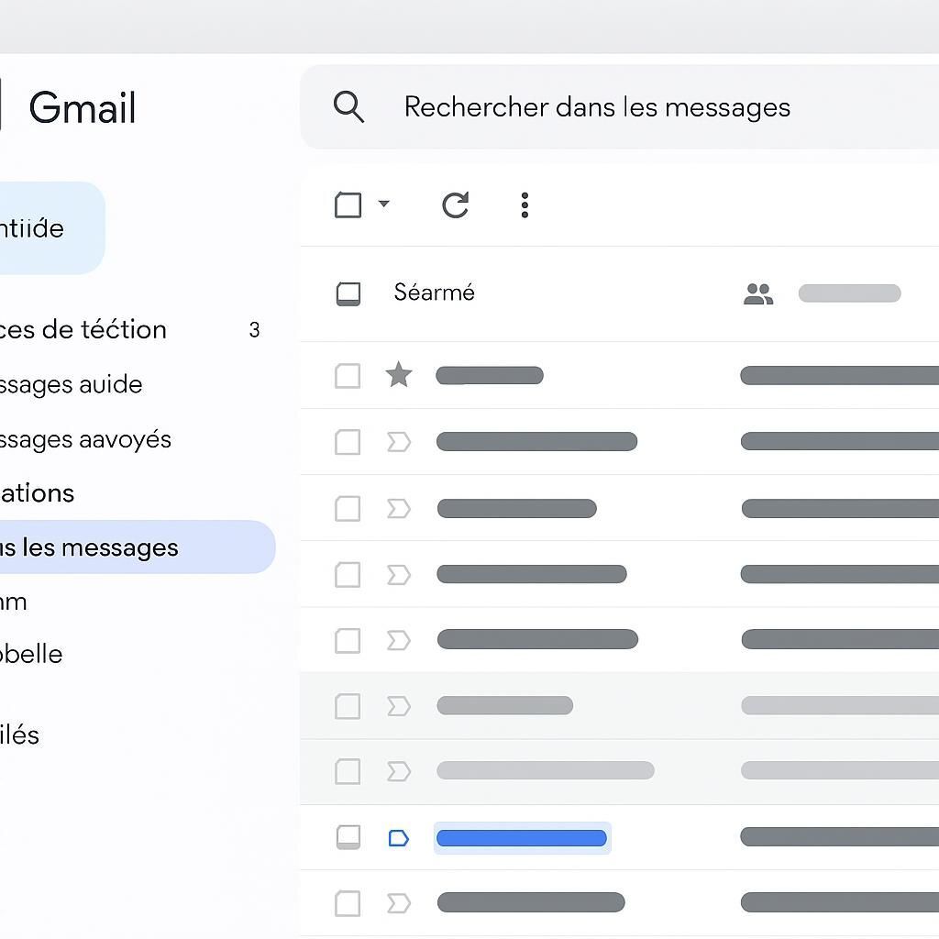Switch to the Séarmé tab
This screenshot has height=939, width=939.
click(434, 293)
